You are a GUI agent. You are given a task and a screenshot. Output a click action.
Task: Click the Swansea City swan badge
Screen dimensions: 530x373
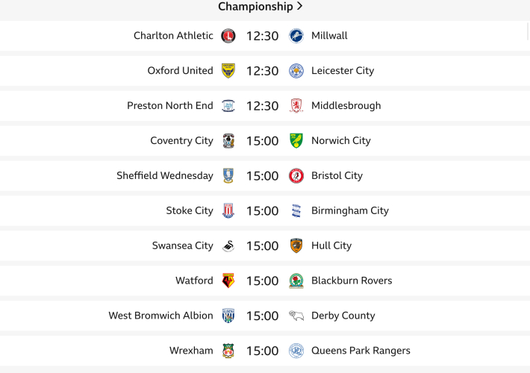pos(228,246)
